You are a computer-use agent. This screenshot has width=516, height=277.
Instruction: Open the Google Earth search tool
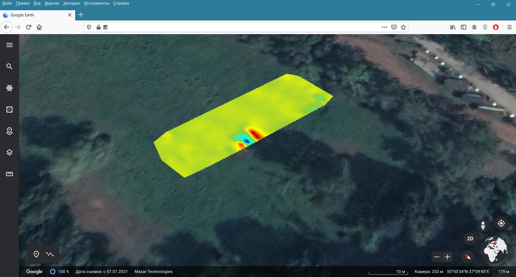coord(9,66)
